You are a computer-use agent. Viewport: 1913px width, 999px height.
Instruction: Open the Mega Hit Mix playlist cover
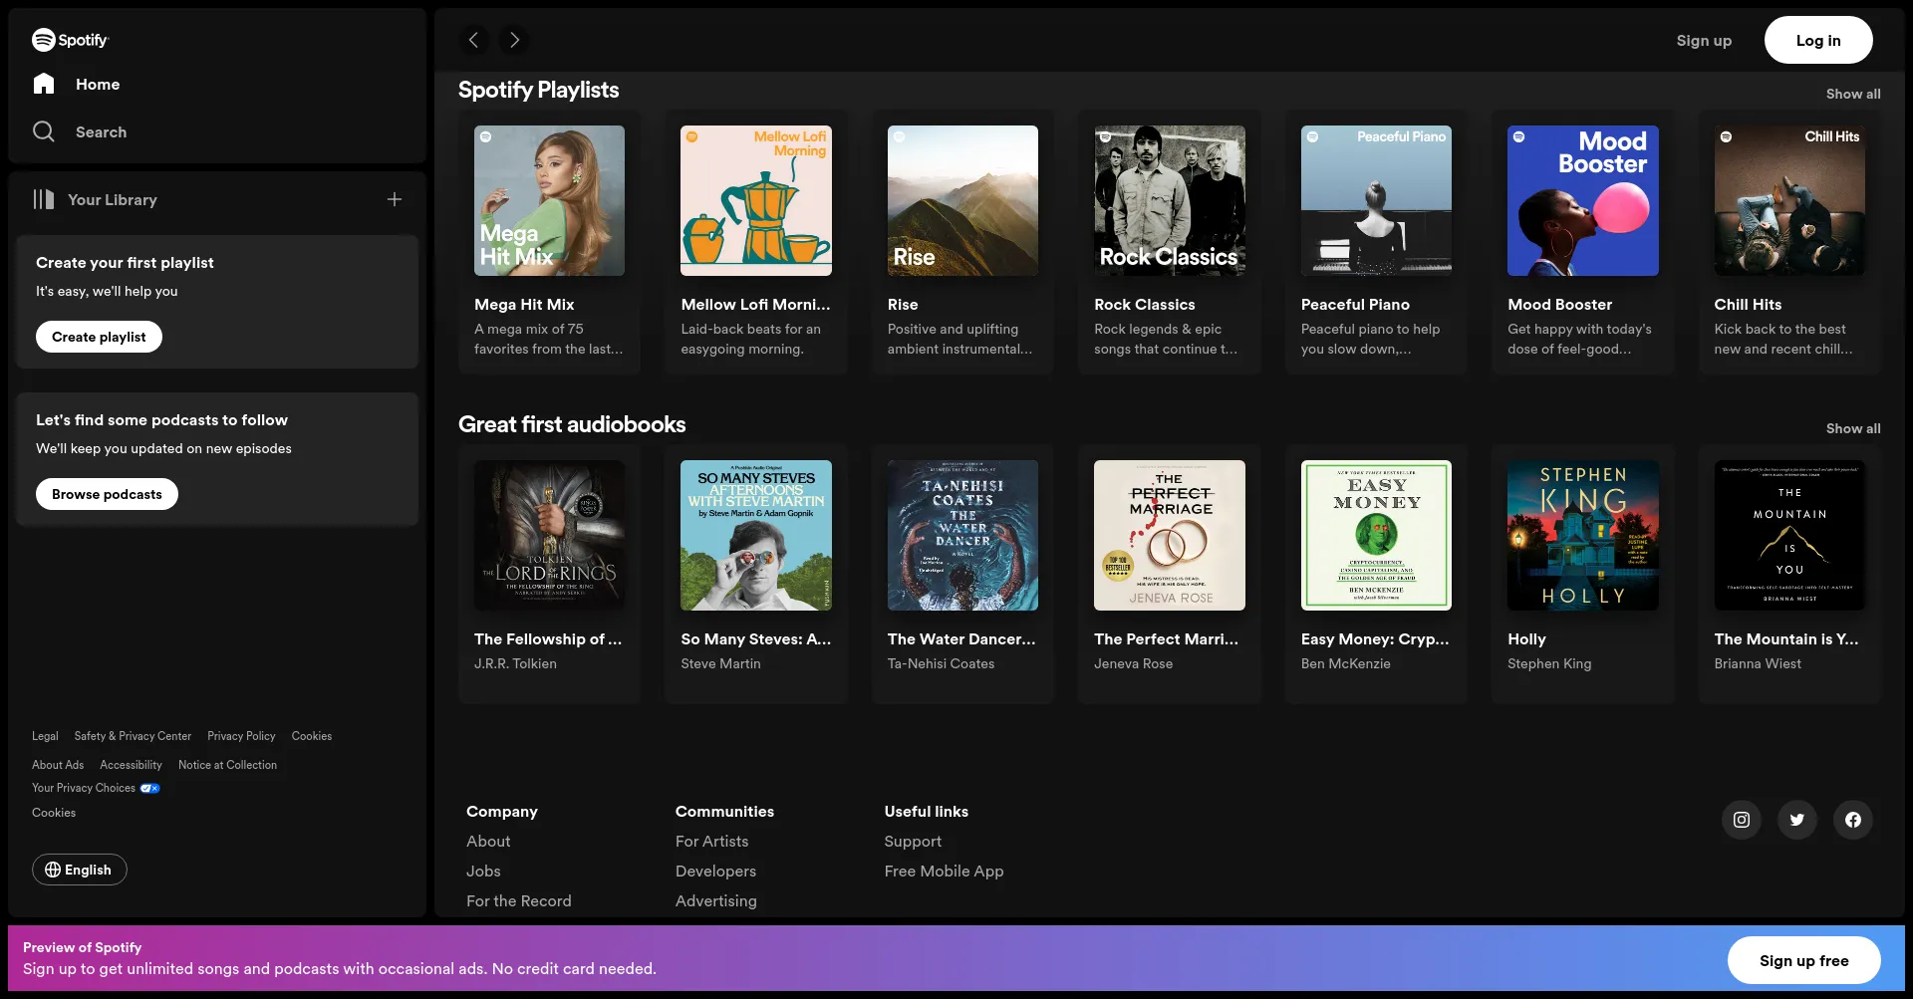549,200
